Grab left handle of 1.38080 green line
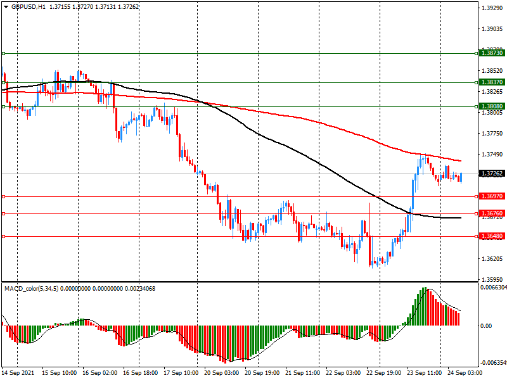Viewport: 507px width, 380px height. pyautogui.click(x=3, y=106)
